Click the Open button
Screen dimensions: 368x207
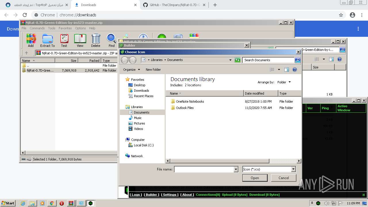click(255, 178)
